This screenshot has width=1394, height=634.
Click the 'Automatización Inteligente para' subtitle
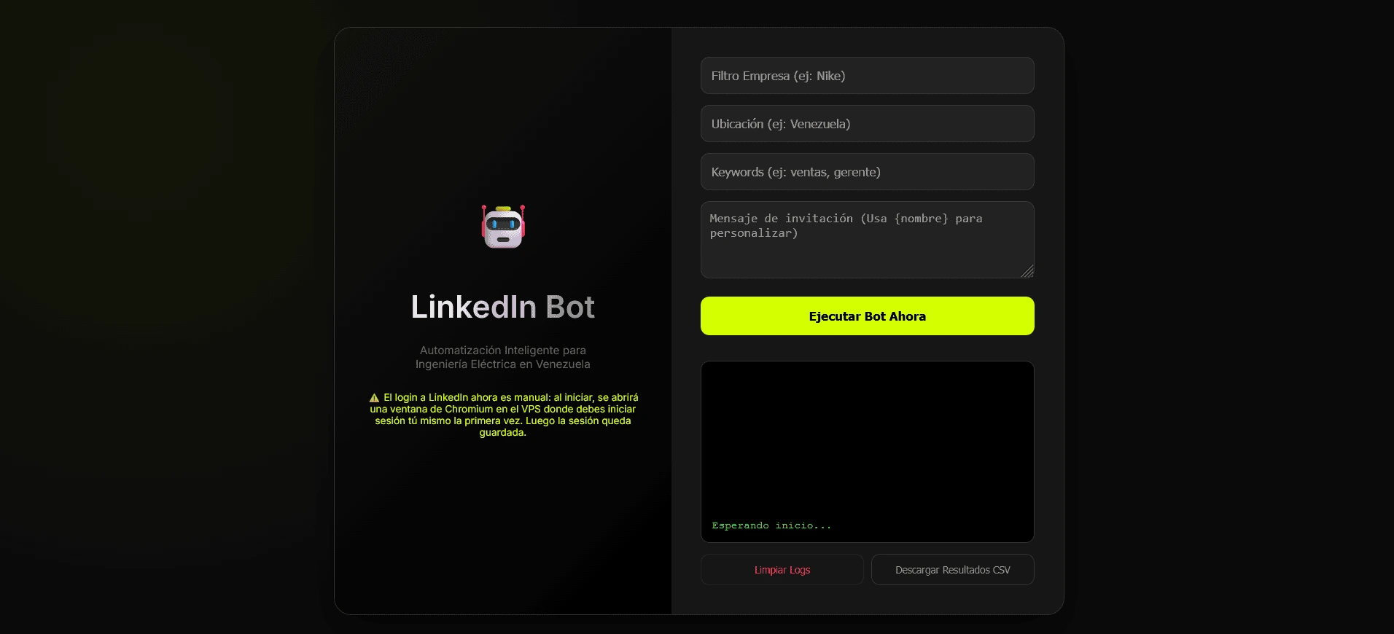point(503,351)
